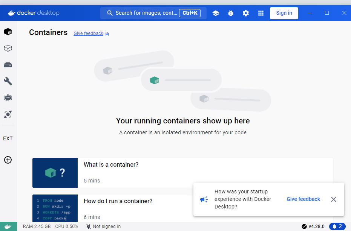
Task: Open Settings gear icon
Action: click(x=246, y=13)
